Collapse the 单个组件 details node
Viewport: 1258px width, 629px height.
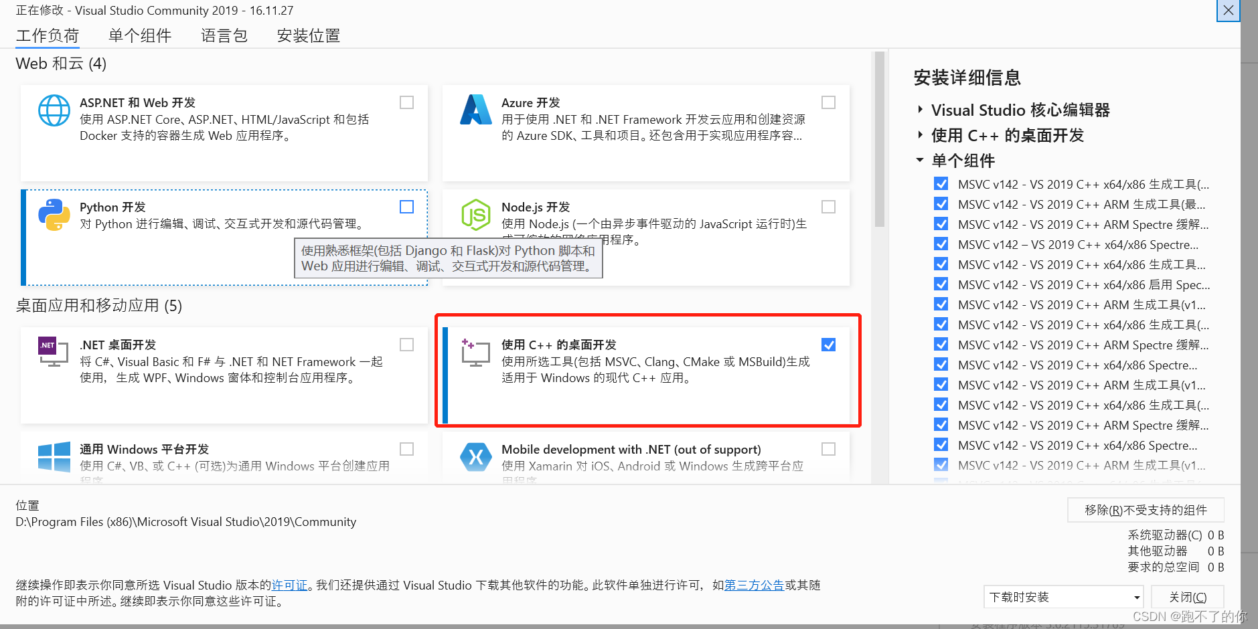(920, 160)
